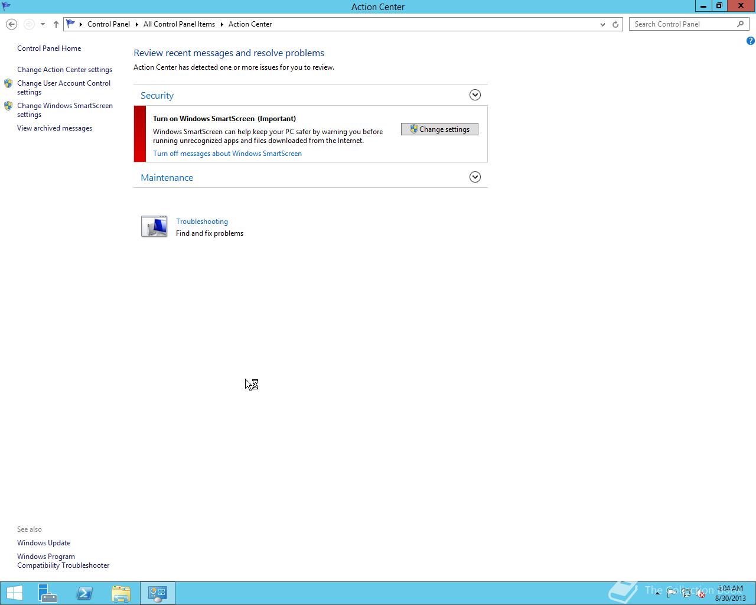756x605 pixels.
Task: Click the Forward navigation arrow
Action: coord(29,24)
